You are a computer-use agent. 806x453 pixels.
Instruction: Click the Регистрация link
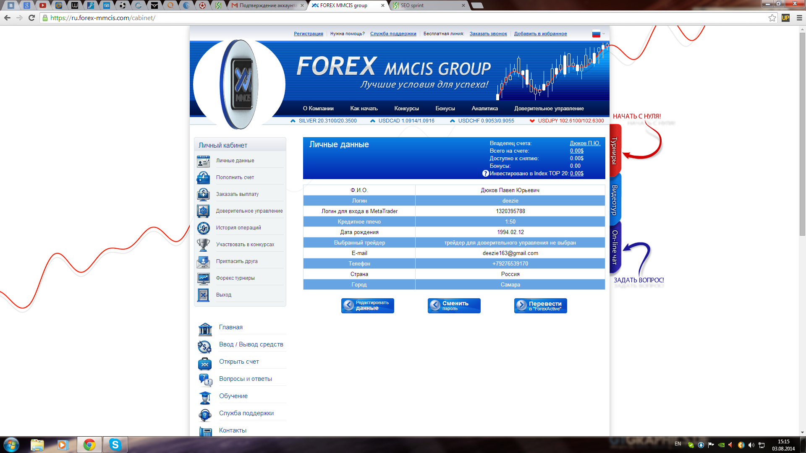coord(308,34)
